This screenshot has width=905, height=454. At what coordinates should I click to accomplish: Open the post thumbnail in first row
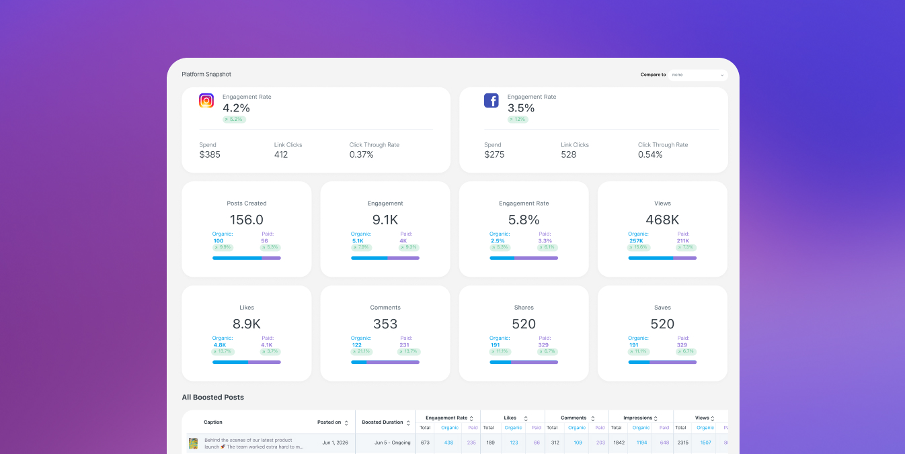point(193,443)
